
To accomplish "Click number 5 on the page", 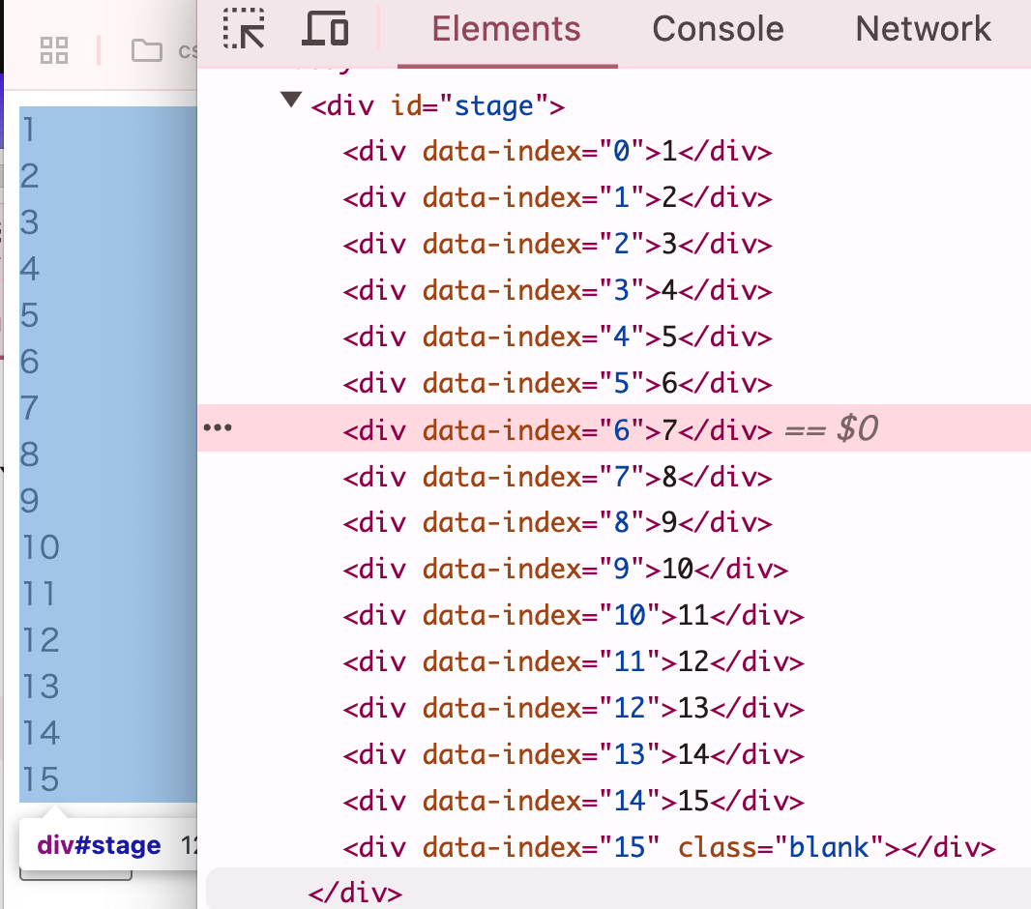I will (30, 315).
